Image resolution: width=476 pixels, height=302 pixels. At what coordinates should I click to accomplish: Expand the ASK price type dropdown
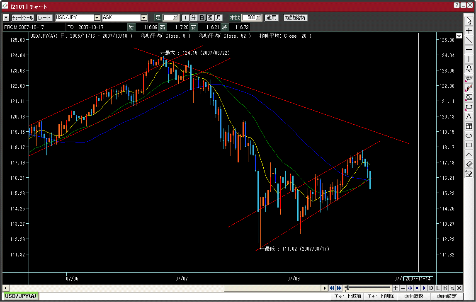click(144, 18)
